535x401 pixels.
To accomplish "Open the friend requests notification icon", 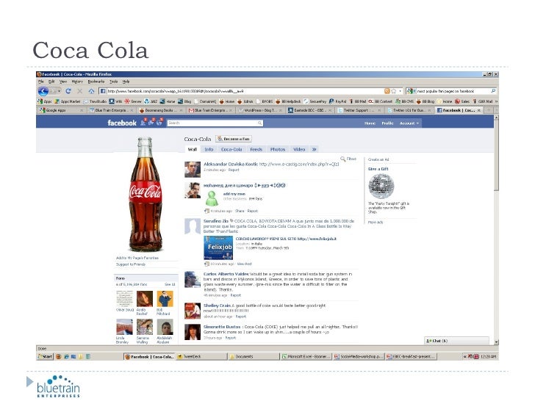I will (x=143, y=122).
